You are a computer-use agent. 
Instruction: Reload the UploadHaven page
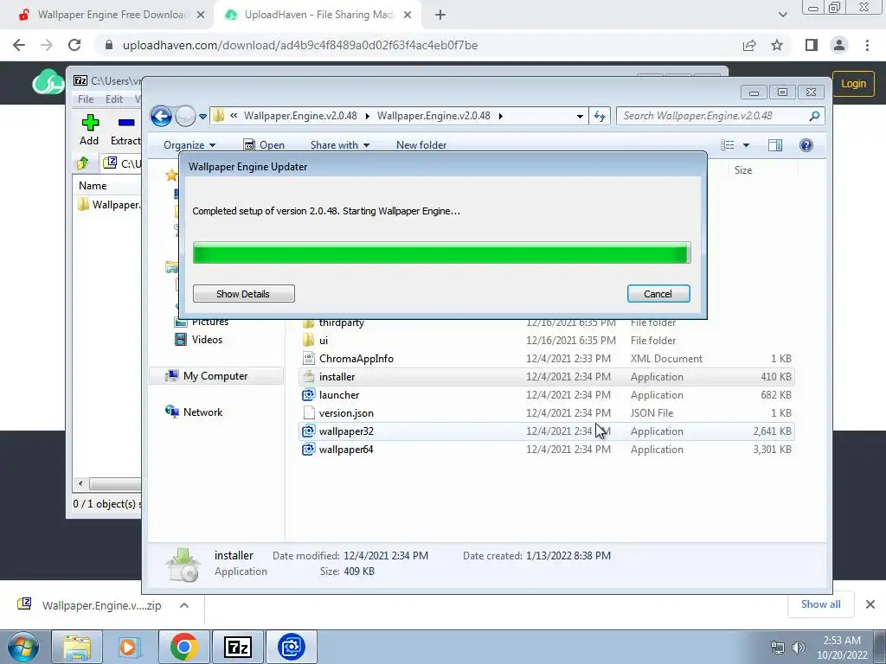[x=74, y=45]
